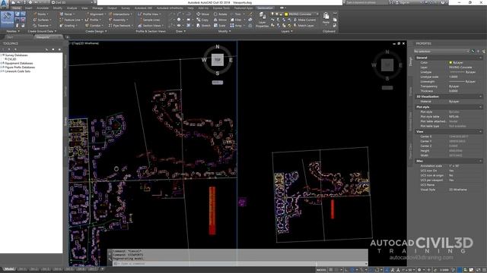Viewport: 487px width, 273px height.
Task: Select the Stretch tool
Action: coord(203,26)
